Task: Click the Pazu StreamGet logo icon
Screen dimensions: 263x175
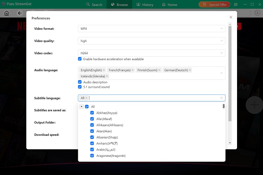Action: coord(4,4)
